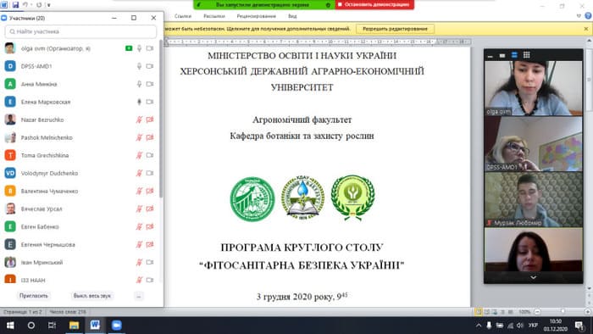Open Word from the taskbar
The width and height of the screenshot is (593, 334).
95,326
